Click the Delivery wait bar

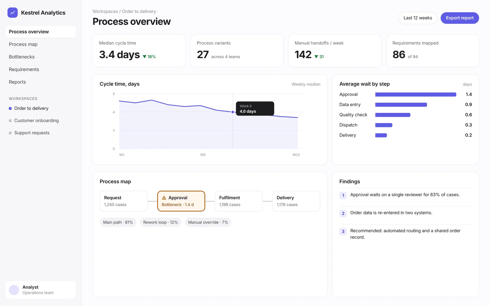click(381, 135)
